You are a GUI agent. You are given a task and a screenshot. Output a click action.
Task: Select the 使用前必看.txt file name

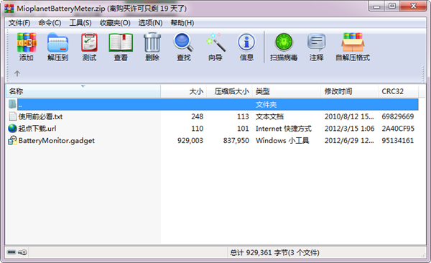[x=40, y=116]
